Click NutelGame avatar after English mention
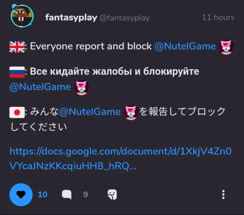 [x=226, y=47]
